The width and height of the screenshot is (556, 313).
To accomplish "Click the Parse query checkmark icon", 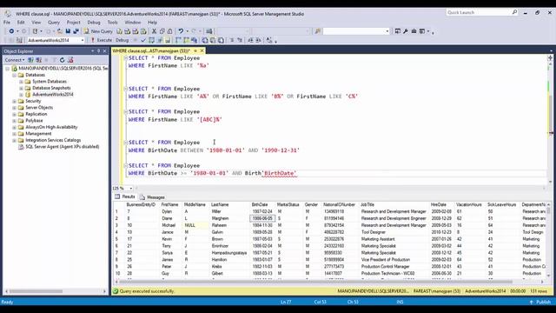I will [x=143, y=40].
